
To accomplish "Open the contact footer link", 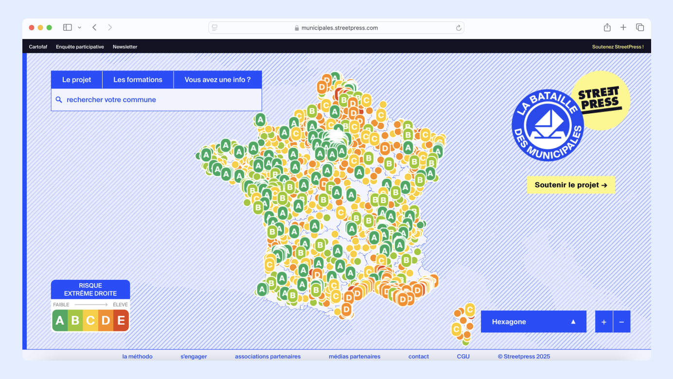I will pyautogui.click(x=419, y=357).
